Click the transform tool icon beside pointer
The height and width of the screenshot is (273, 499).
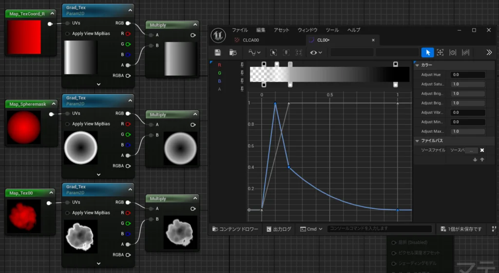click(440, 52)
